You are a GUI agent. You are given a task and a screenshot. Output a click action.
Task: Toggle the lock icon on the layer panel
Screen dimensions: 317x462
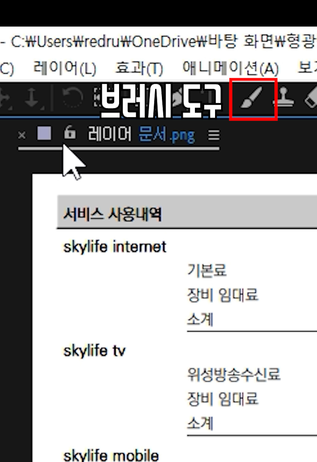pyautogui.click(x=70, y=132)
